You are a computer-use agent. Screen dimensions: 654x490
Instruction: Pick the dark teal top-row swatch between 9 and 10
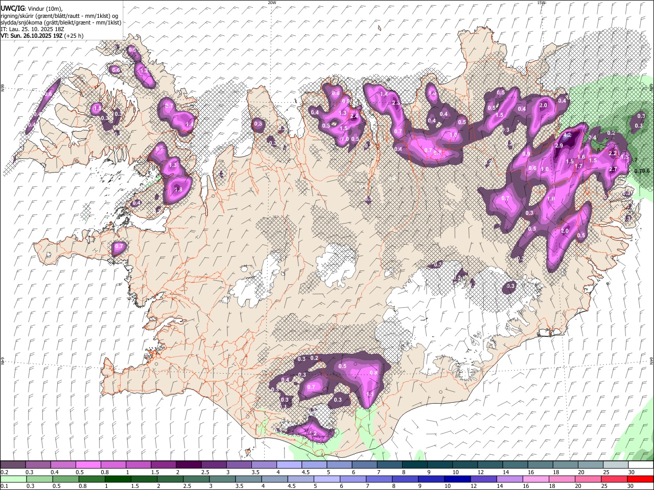pos(439,464)
